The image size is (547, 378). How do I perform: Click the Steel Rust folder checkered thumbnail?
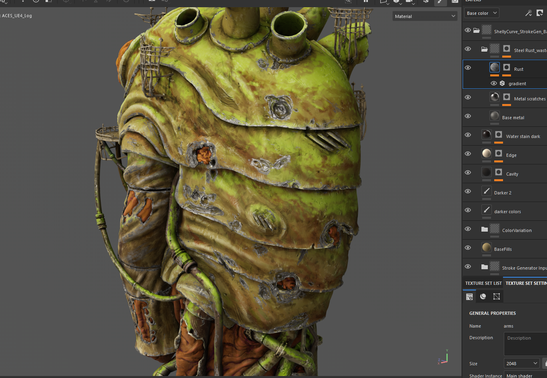coord(495,48)
